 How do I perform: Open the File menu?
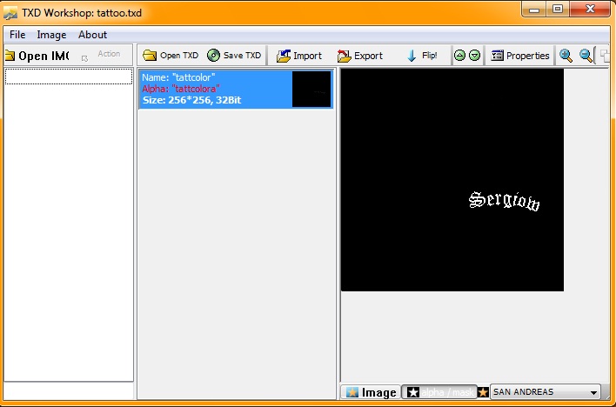17,35
